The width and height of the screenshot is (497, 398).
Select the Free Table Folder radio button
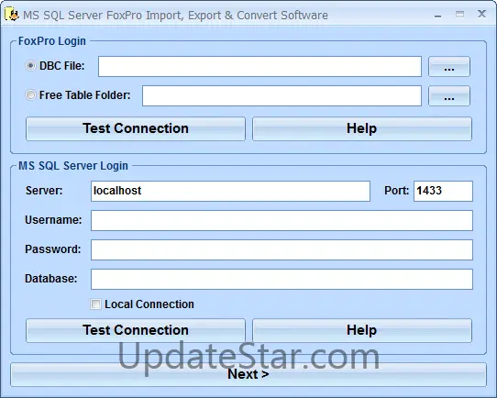tap(30, 94)
